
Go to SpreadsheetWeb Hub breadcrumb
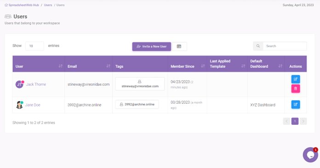point(23,5)
